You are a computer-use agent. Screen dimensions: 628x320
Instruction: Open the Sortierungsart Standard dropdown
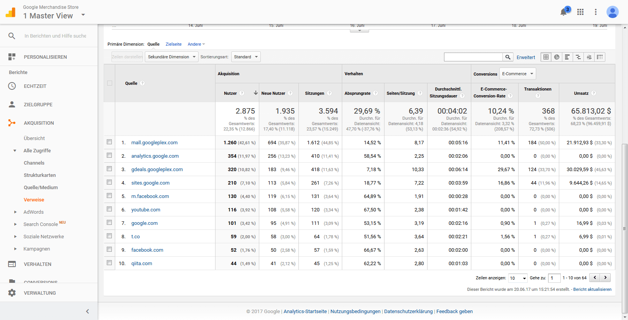click(x=246, y=57)
